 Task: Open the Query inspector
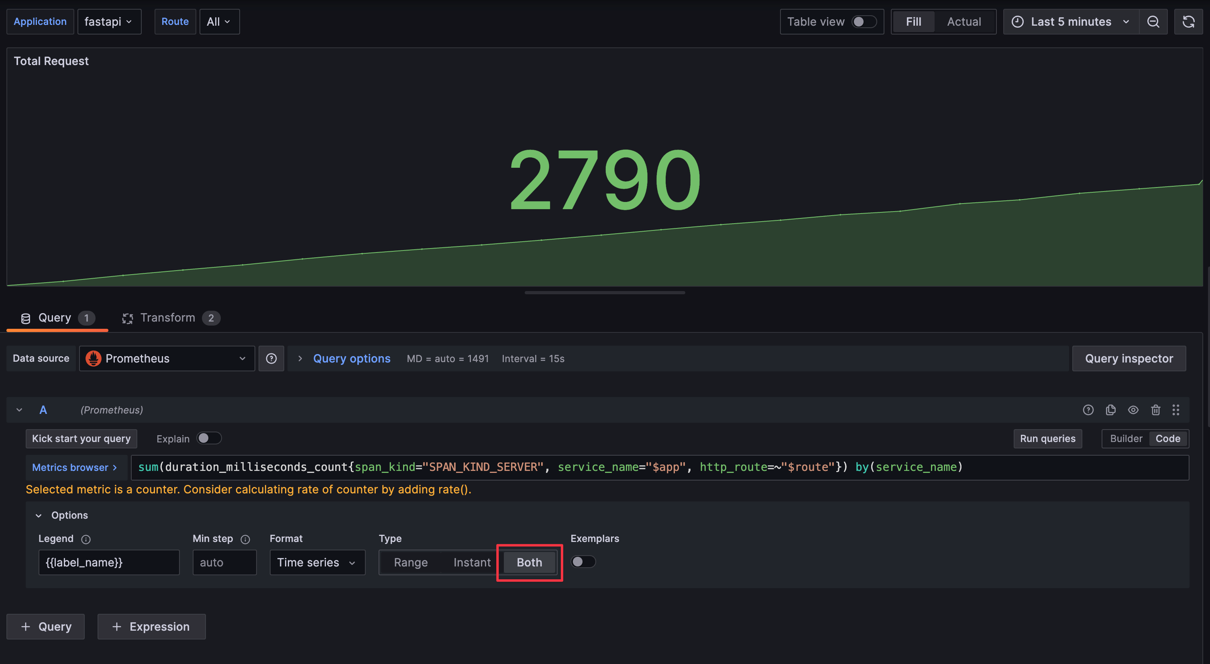[x=1128, y=358]
